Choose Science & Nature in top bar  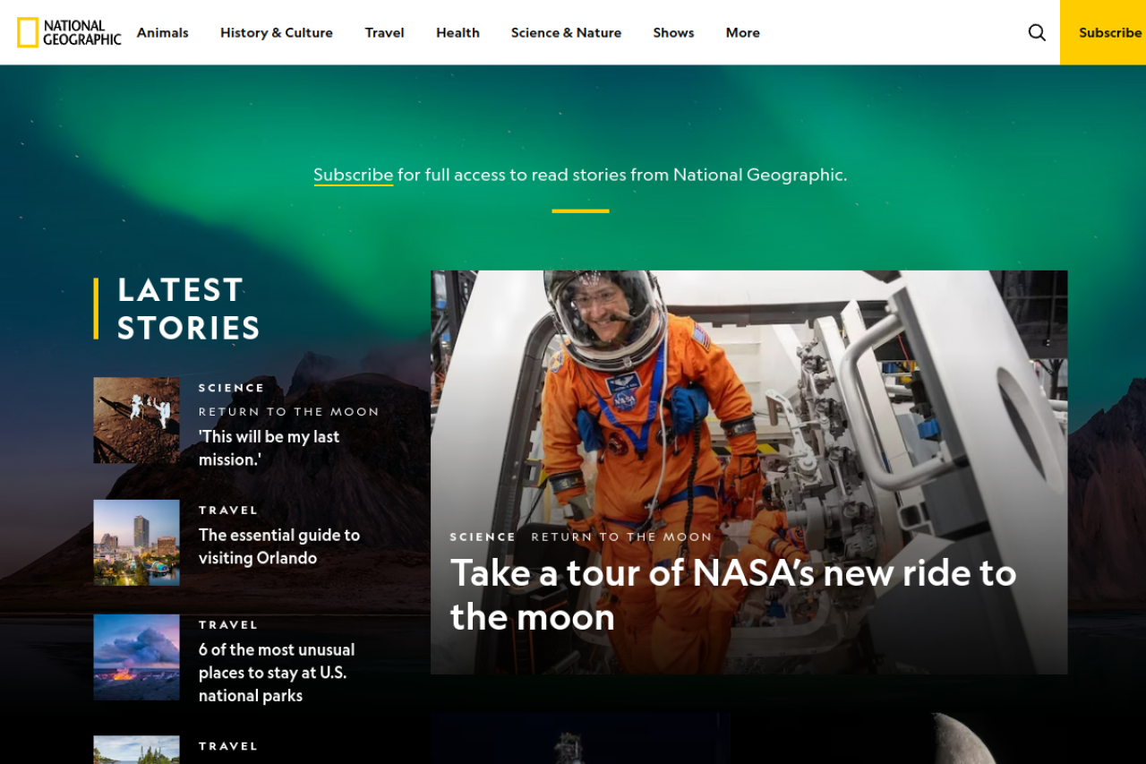[x=566, y=32]
